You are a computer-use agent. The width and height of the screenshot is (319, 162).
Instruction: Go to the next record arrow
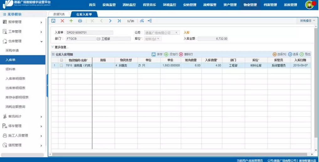click(110, 21)
